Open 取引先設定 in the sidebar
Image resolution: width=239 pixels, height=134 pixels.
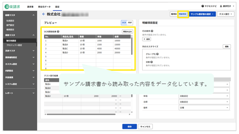[20, 40]
